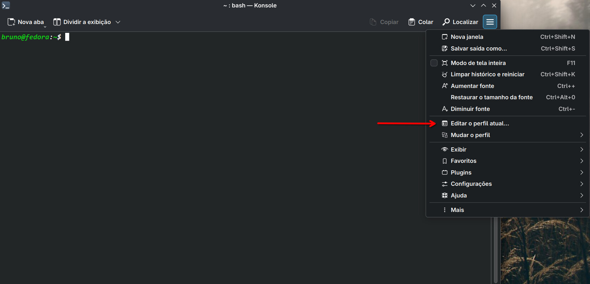Click the Modo de tela inteira label
The height and width of the screenshot is (284, 590).
tap(478, 63)
